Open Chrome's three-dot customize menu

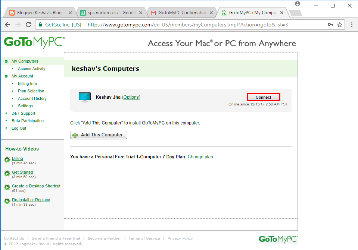pos(351,25)
